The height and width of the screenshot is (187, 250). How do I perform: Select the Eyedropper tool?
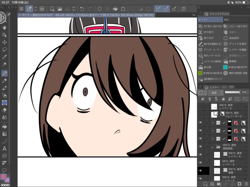pyautogui.click(x=4, y=57)
